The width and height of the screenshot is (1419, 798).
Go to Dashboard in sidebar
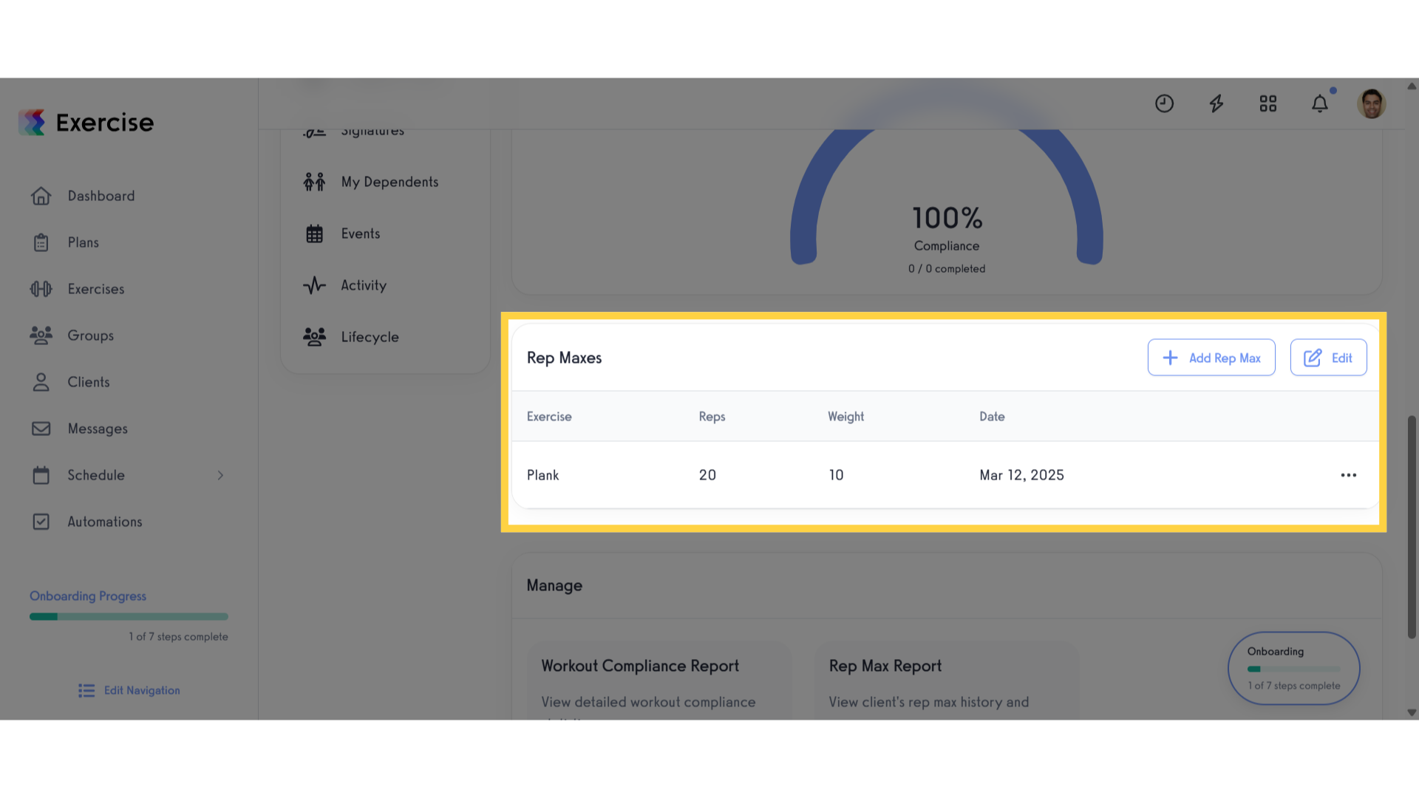(101, 196)
